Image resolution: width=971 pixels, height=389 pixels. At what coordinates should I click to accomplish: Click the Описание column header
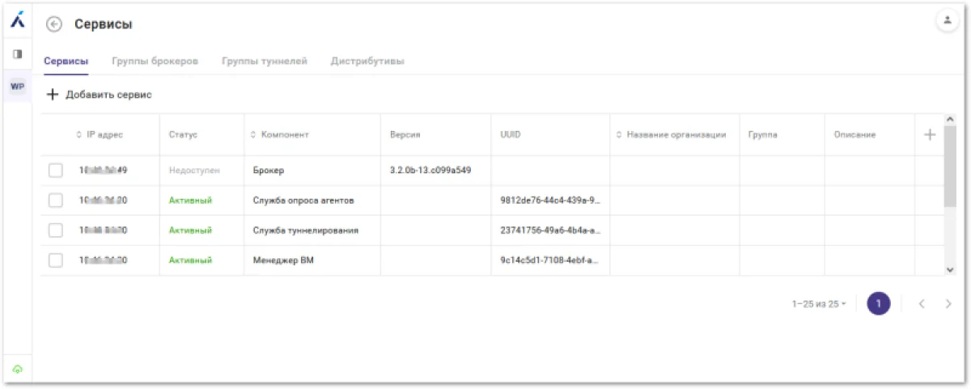coord(854,134)
